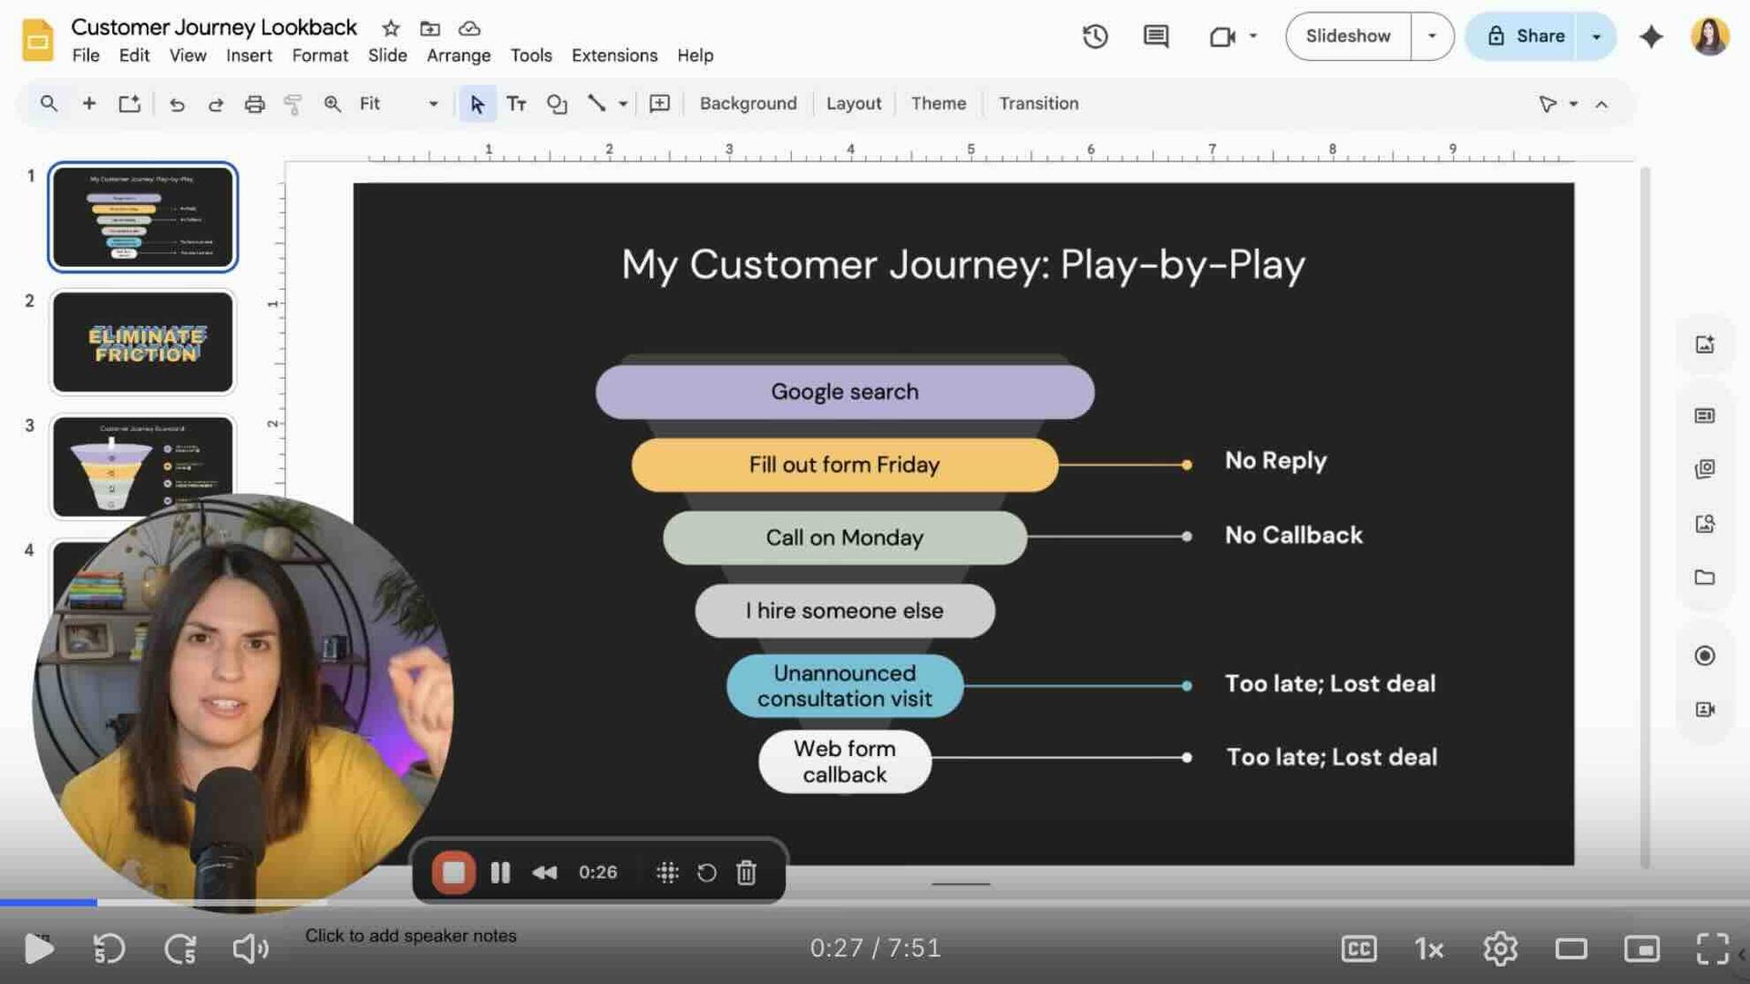Toggle miniplayer mode on video player
This screenshot has width=1750, height=984.
coord(1642,948)
